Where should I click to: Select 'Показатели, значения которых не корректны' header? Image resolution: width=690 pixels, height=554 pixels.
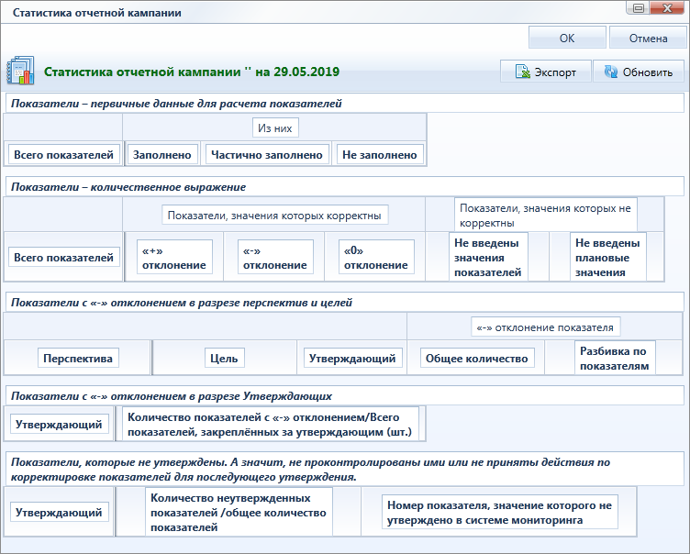coord(546,216)
